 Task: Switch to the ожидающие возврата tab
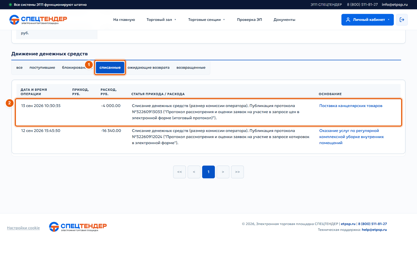(x=149, y=68)
